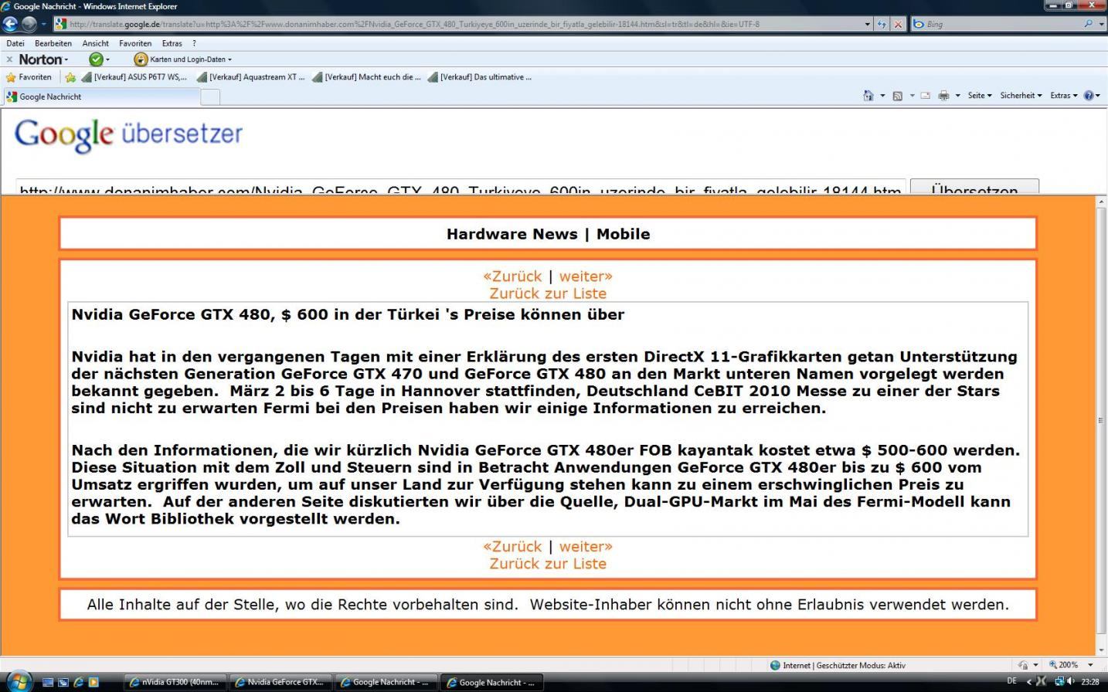The width and height of the screenshot is (1108, 692).
Task: Open the Bearbeiten menu
Action: 53,43
